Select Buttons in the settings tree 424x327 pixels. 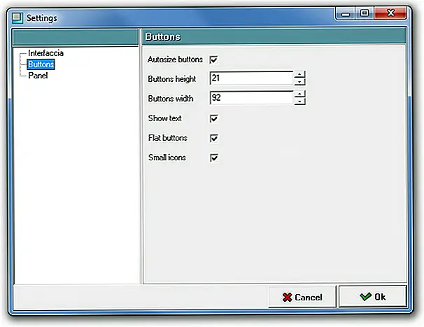(41, 64)
